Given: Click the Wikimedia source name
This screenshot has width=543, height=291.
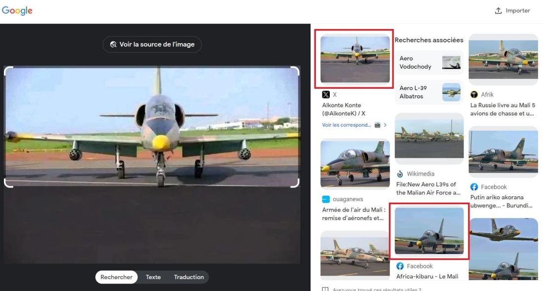Looking at the screenshot, I should (421, 174).
